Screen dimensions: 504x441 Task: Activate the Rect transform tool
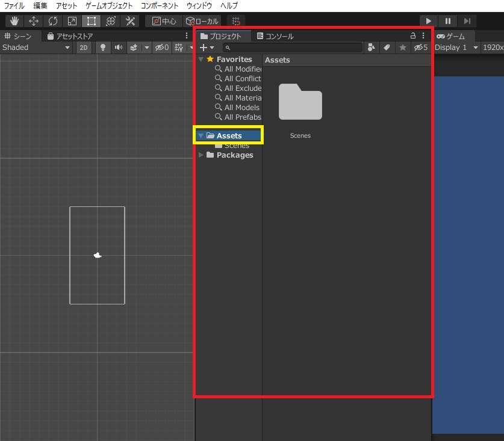(x=91, y=21)
